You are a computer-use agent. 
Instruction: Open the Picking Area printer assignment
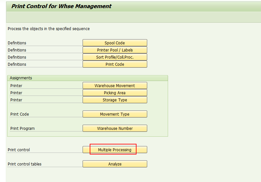pyautogui.click(x=115, y=93)
